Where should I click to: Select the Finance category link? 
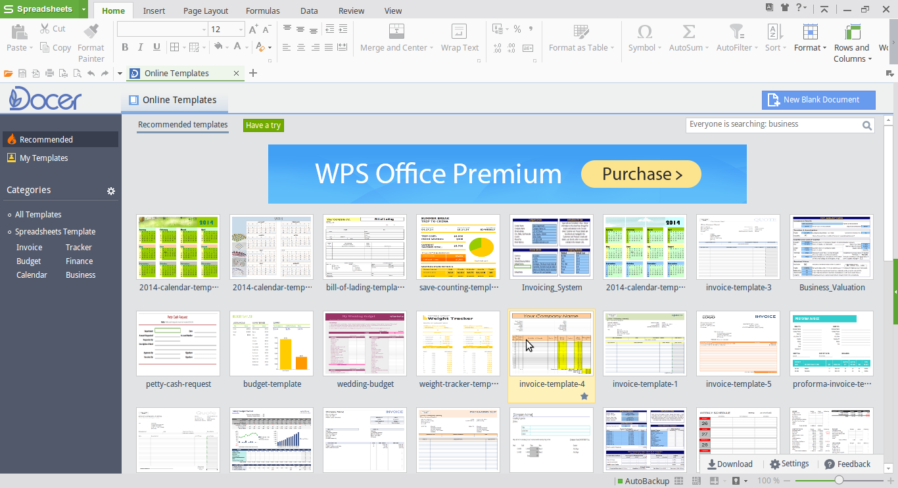79,261
